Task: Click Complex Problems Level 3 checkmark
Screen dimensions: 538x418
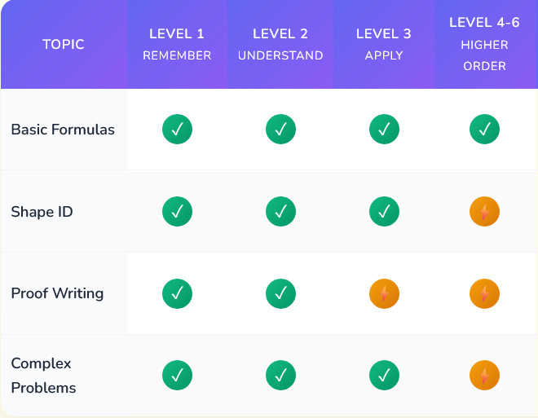Action: click(384, 375)
